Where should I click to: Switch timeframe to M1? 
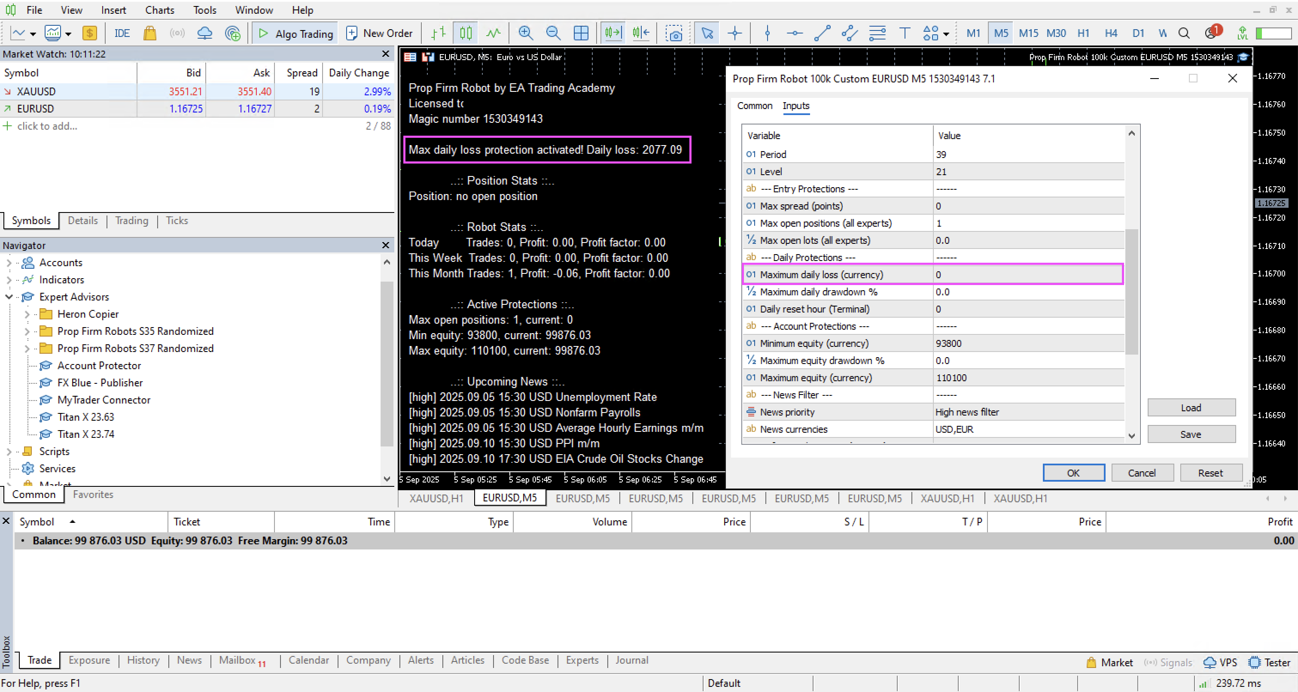(973, 33)
